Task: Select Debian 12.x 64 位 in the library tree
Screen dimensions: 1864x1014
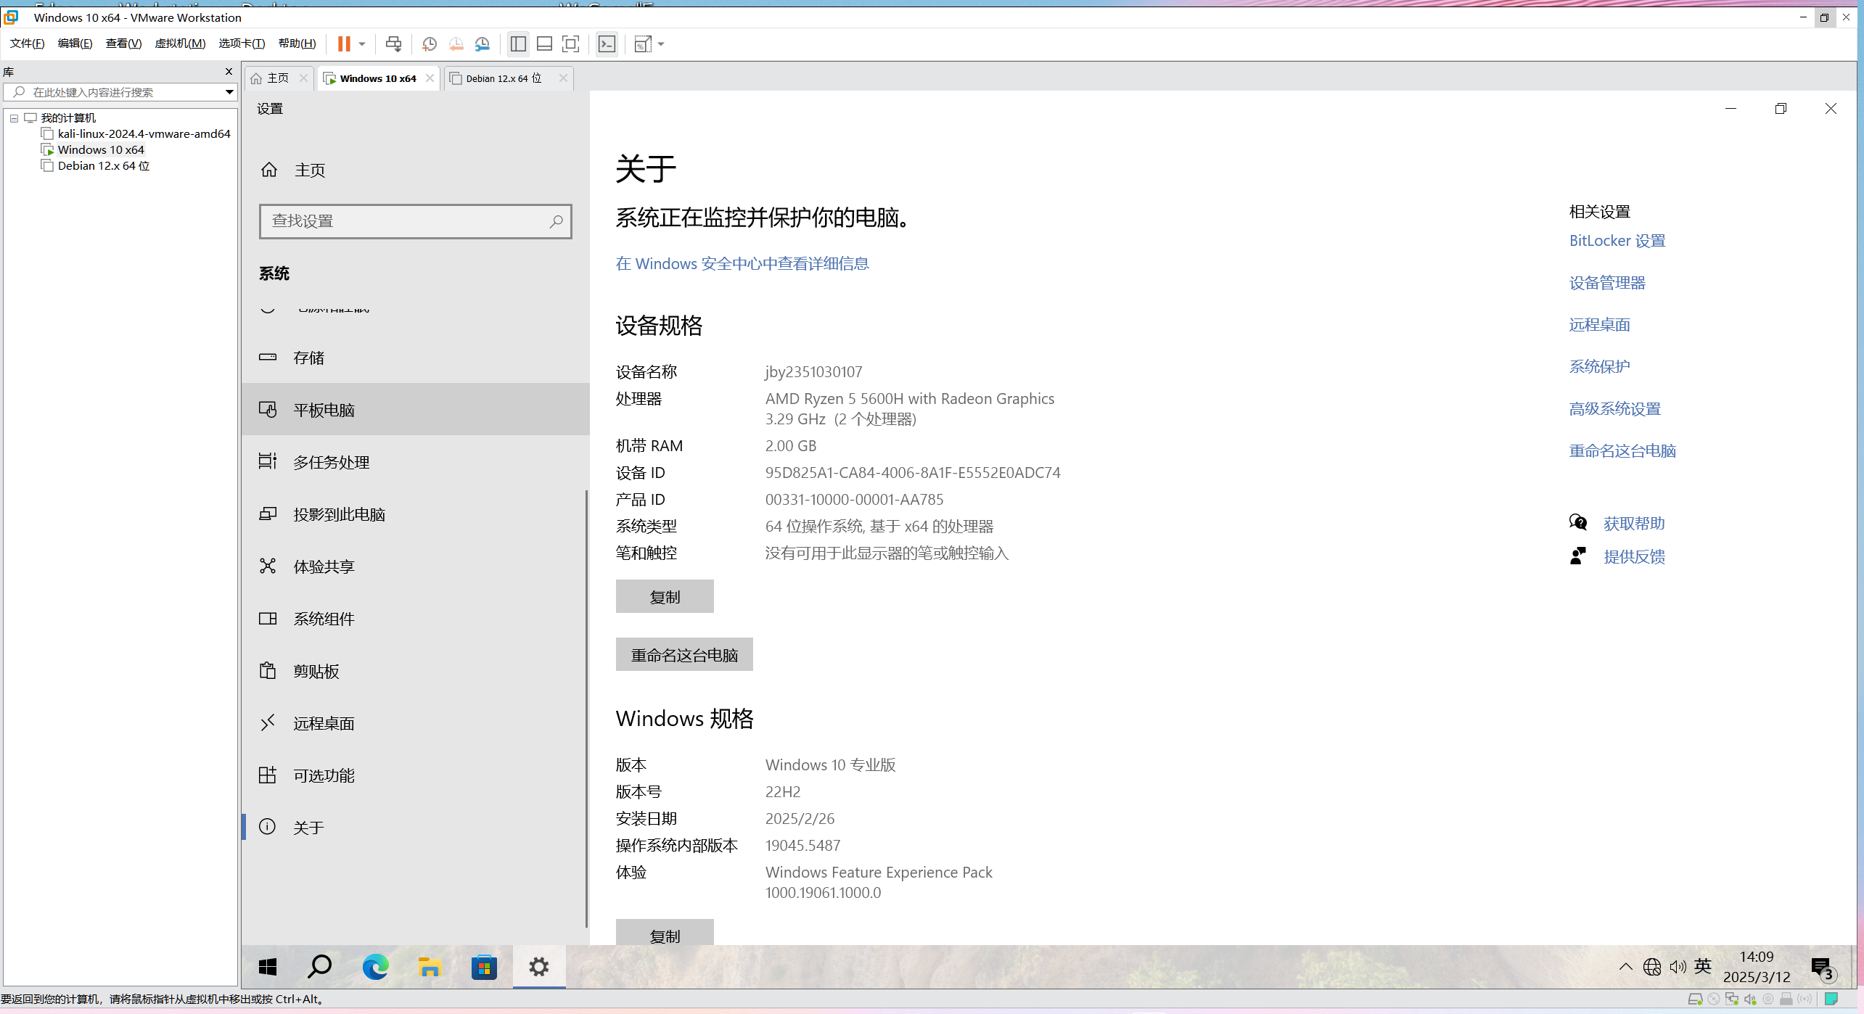Action: [104, 165]
